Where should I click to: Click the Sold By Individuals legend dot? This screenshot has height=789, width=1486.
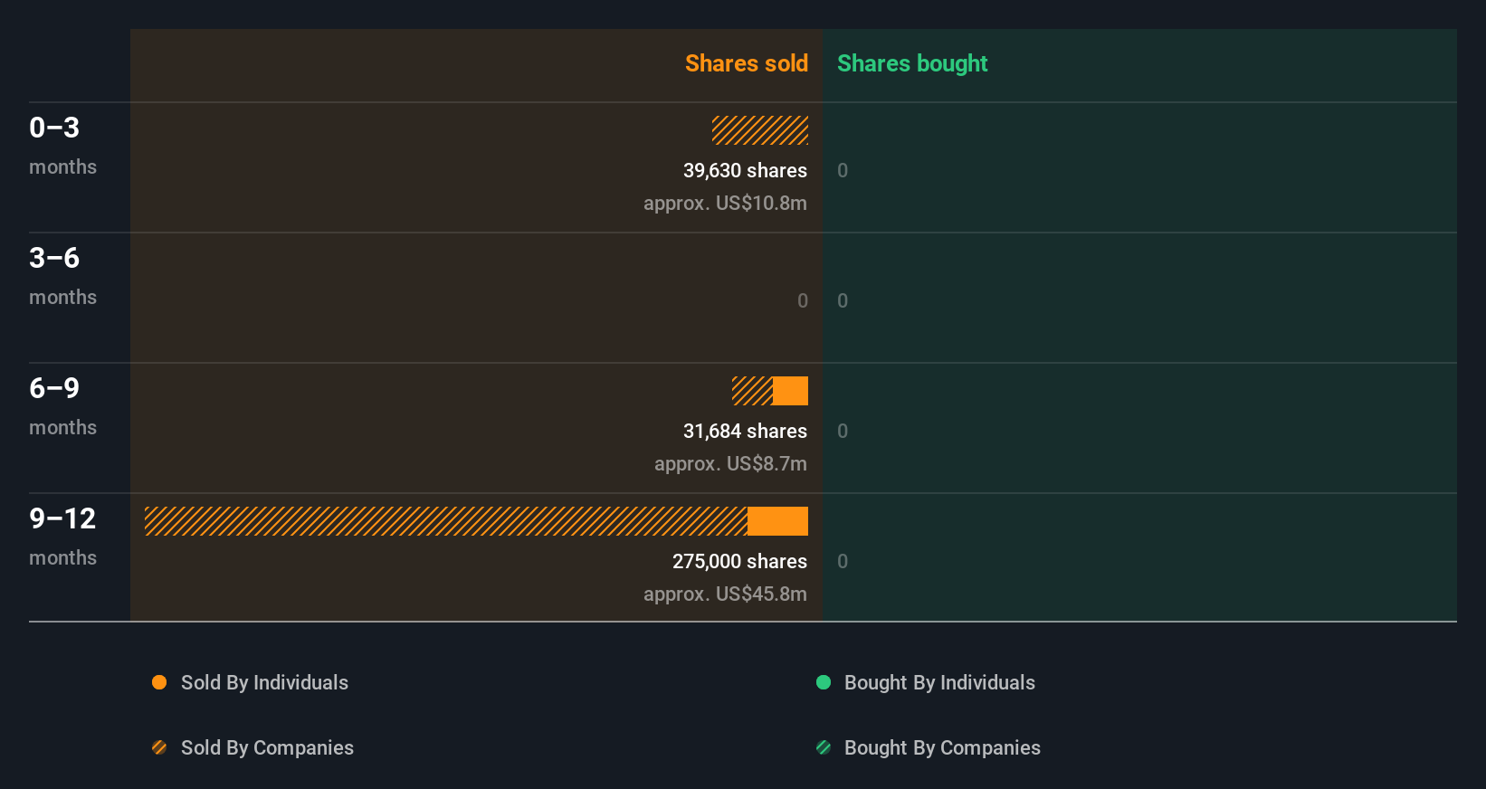pos(159,682)
